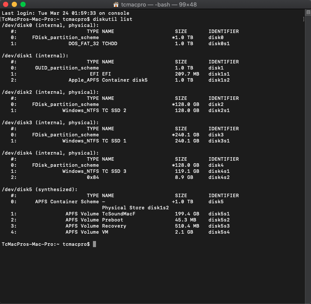Click the /dev/disk3 section header

(50, 122)
